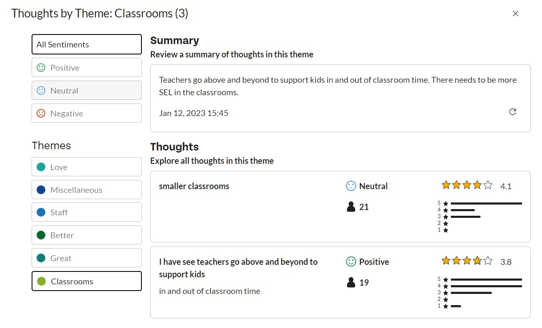Click the 4.1 star rating on smaller classrooms
Screen dimensions: 542x328
point(477,185)
